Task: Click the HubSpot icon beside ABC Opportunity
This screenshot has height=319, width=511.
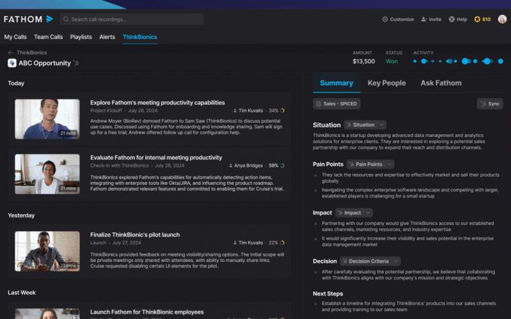Action: [x=76, y=63]
